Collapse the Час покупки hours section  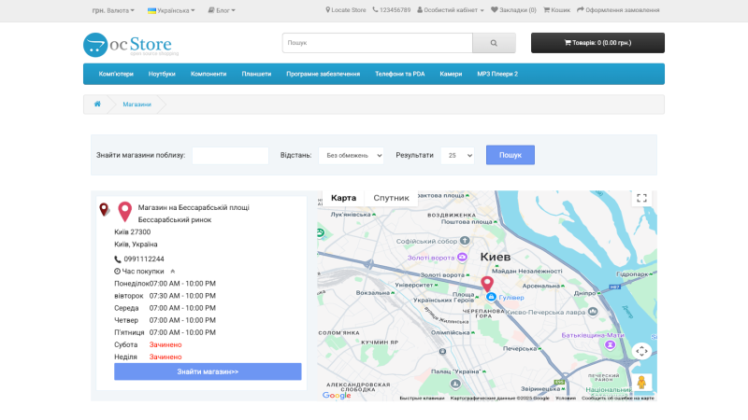click(x=173, y=272)
